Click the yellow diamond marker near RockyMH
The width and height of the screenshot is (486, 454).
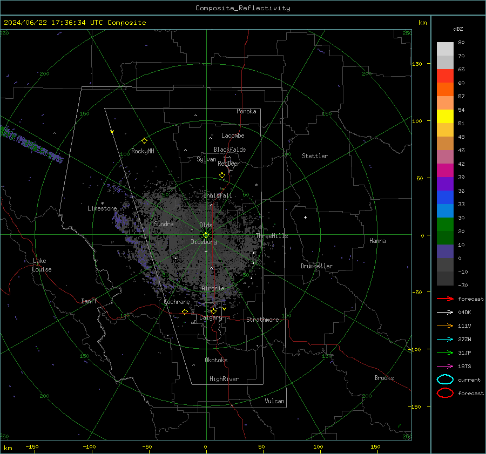click(144, 141)
